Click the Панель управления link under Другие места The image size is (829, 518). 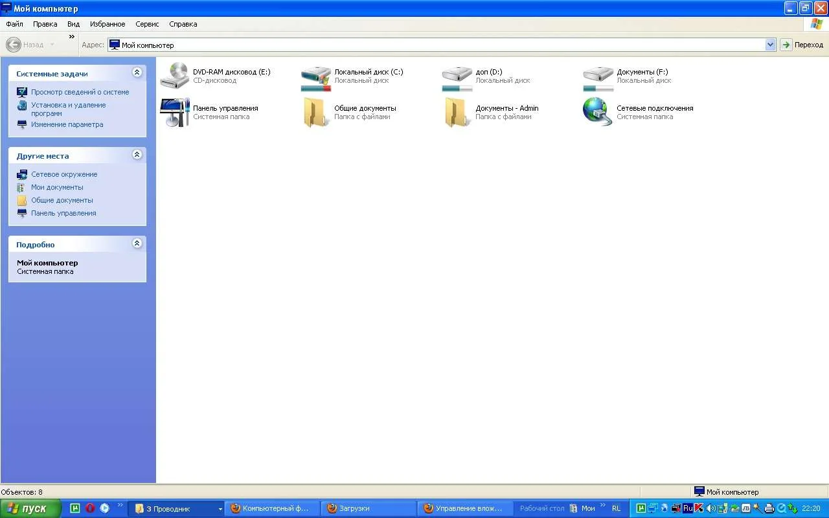[x=63, y=213]
